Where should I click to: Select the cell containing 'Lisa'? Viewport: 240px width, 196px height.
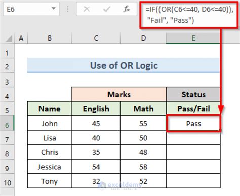(x=50, y=137)
